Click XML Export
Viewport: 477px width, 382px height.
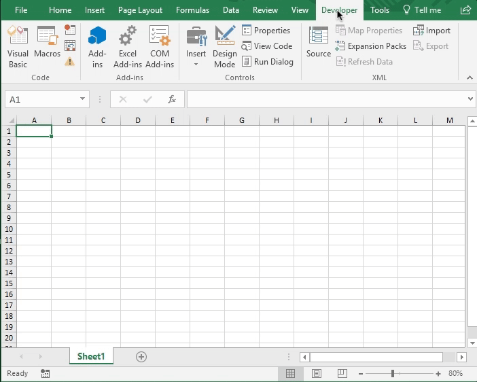(x=431, y=46)
